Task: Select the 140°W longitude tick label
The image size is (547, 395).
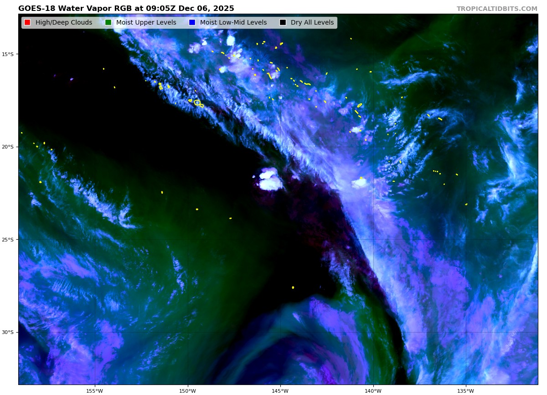Action: click(x=373, y=390)
